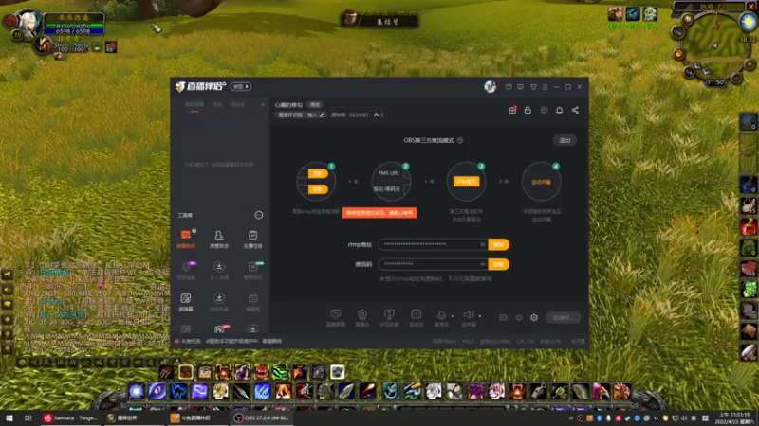Click the start broadcast button at bottom right
This screenshot has width=759, height=426.
click(x=563, y=317)
